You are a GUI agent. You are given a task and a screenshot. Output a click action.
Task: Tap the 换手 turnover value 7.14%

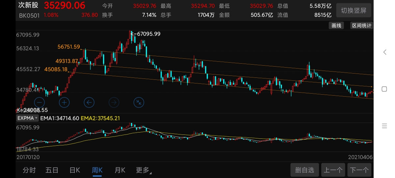point(149,15)
